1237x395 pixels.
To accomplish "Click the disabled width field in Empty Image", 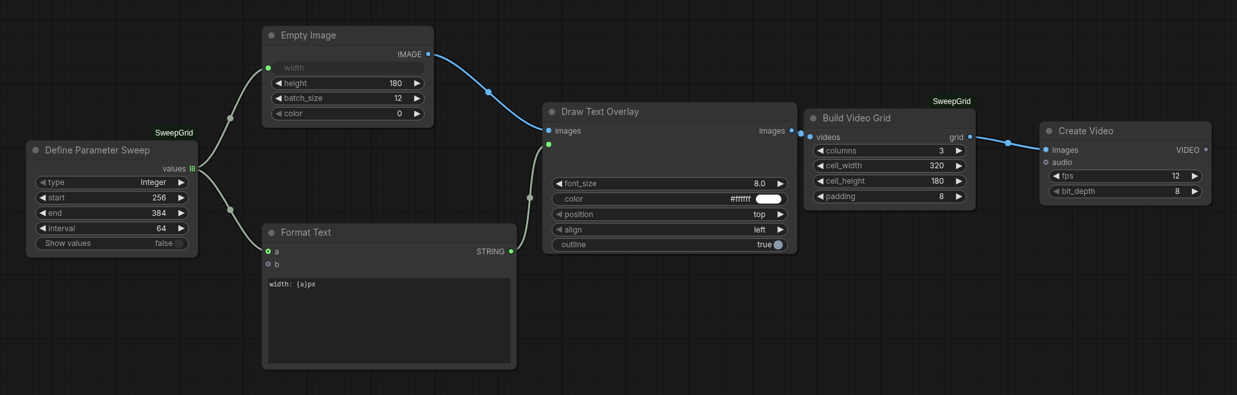I will (x=348, y=68).
